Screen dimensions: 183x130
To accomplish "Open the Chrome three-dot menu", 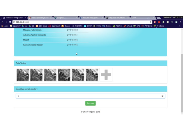I will pos(181,22).
